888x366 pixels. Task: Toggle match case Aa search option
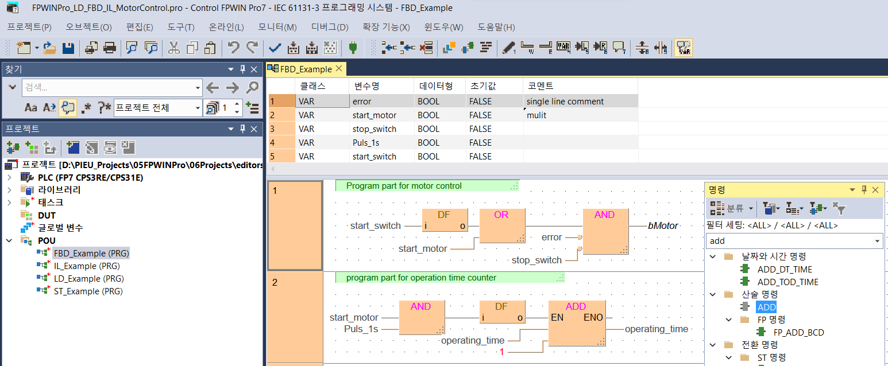[x=31, y=107]
